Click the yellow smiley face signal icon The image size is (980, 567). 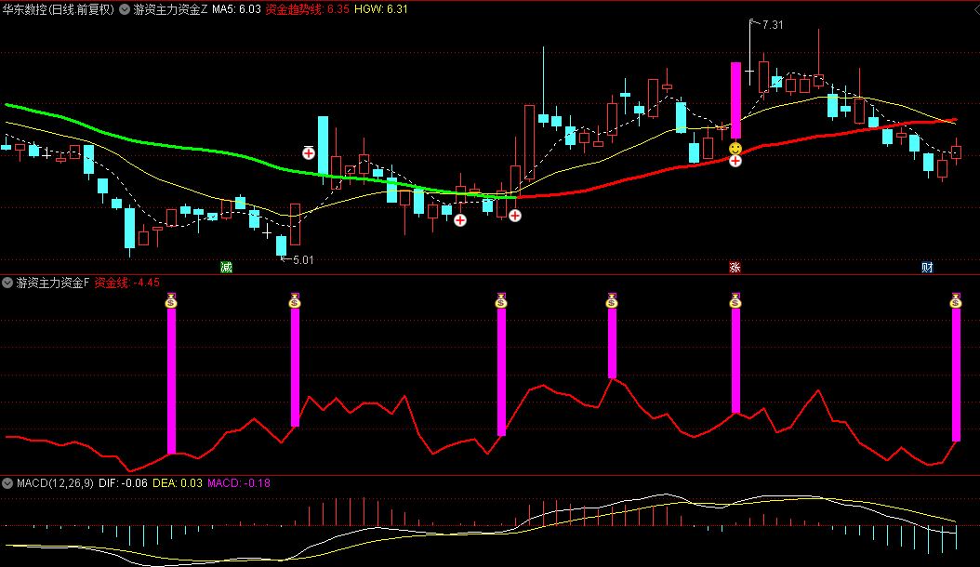[735, 149]
